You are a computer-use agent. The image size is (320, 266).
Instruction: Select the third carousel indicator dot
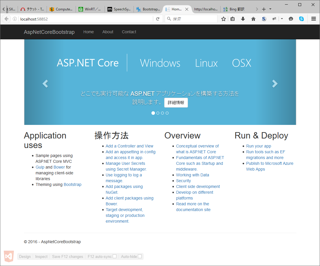click(162, 113)
